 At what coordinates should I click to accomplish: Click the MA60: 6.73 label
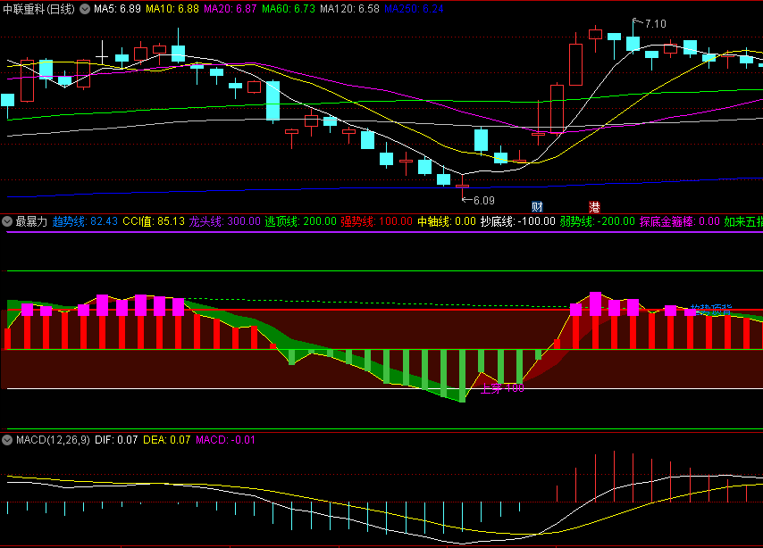point(288,9)
